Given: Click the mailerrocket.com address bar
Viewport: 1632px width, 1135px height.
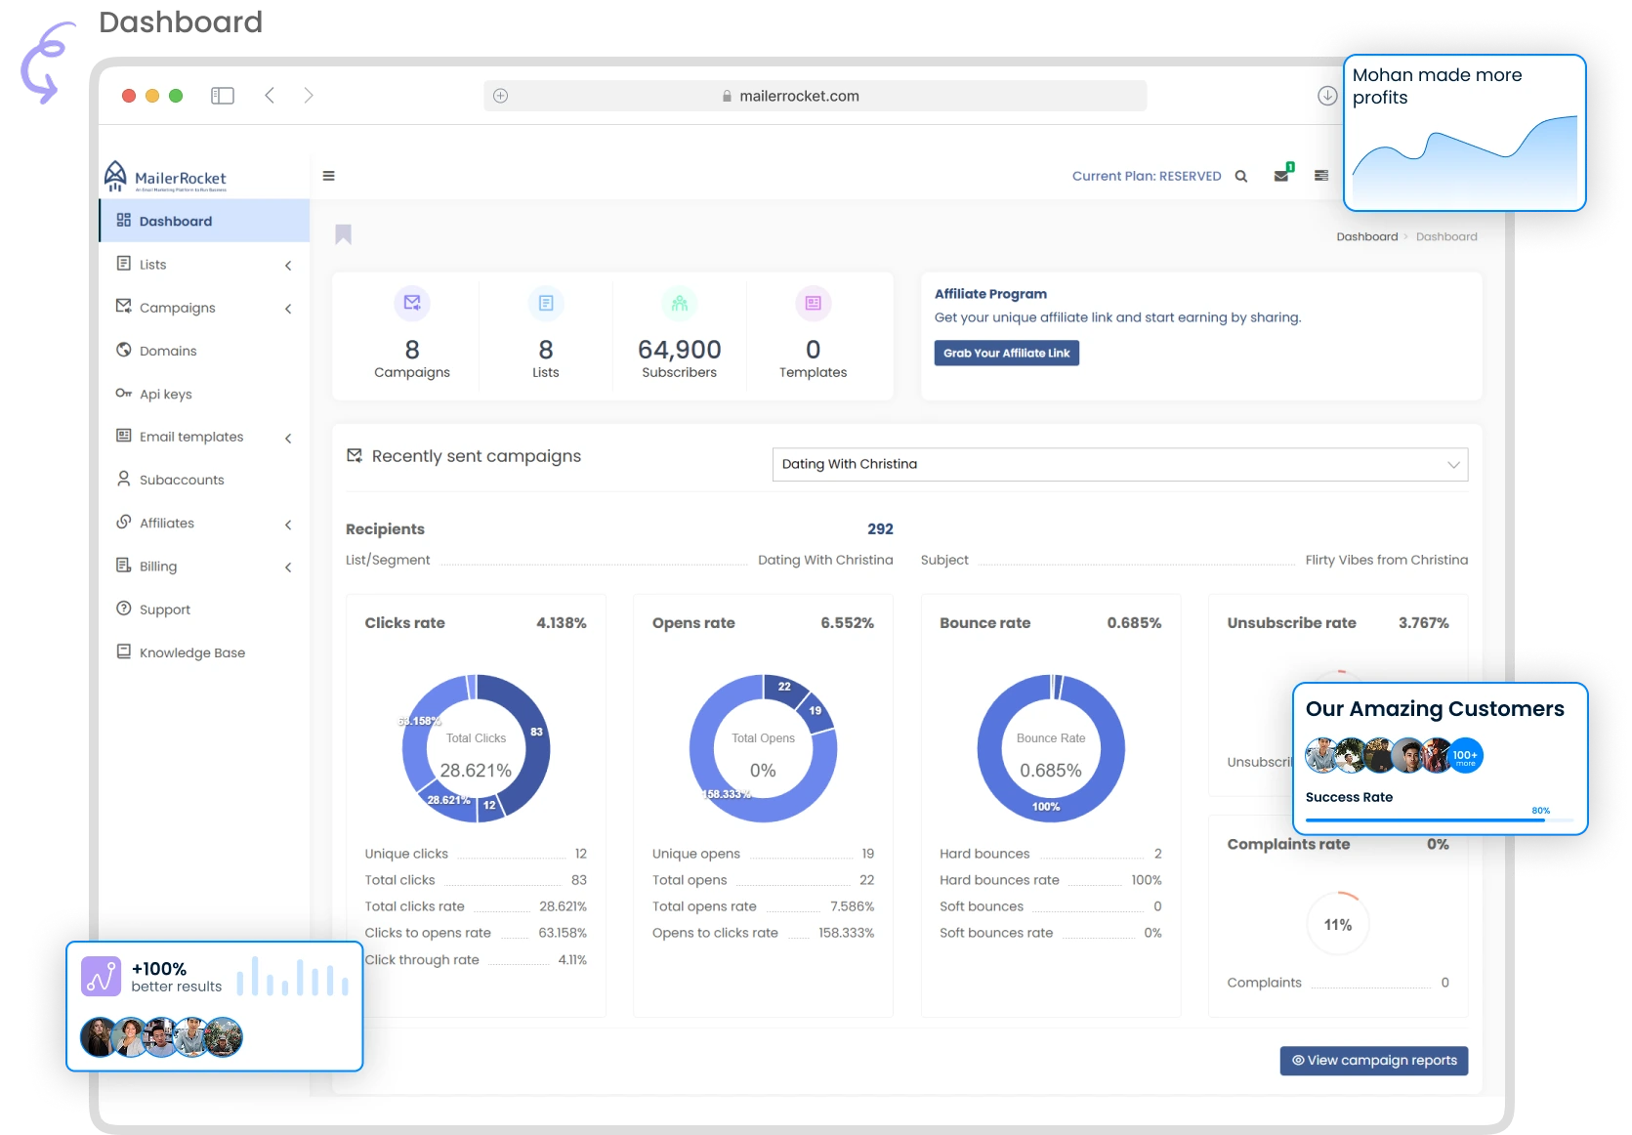Looking at the screenshot, I should coord(815,96).
